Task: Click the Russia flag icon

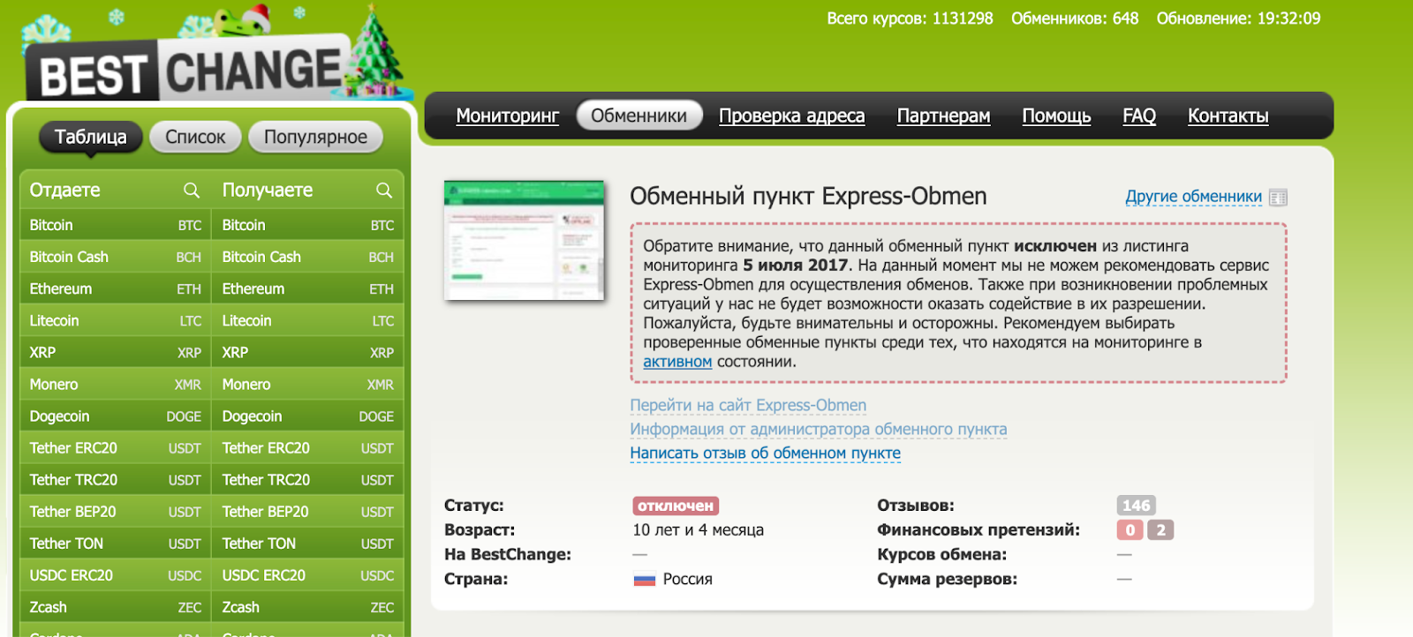Action: [x=645, y=580]
